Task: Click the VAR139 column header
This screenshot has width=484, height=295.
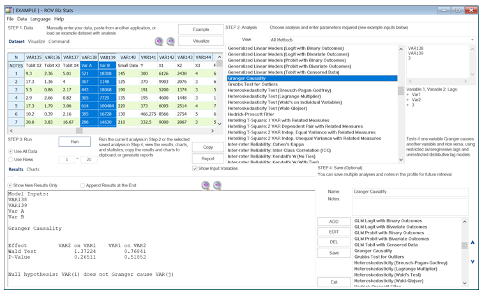Action: (x=108, y=57)
